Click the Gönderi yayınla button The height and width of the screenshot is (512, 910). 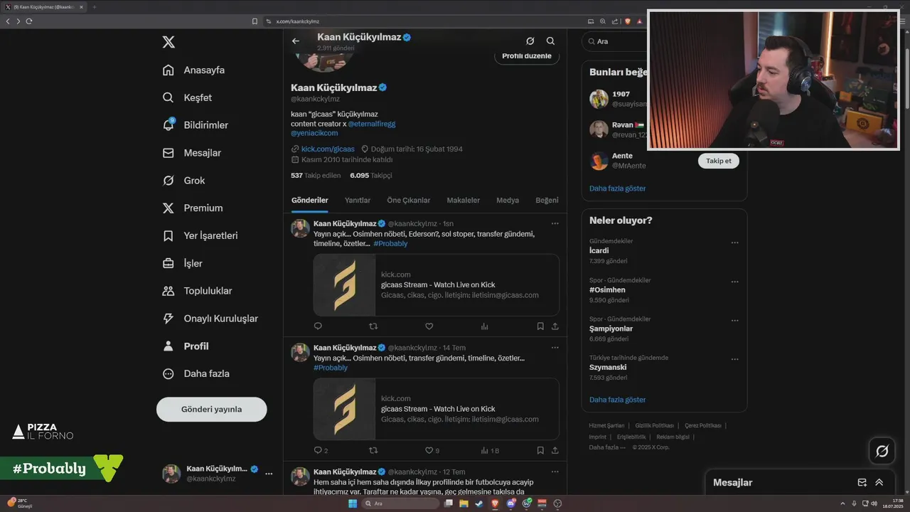point(212,410)
